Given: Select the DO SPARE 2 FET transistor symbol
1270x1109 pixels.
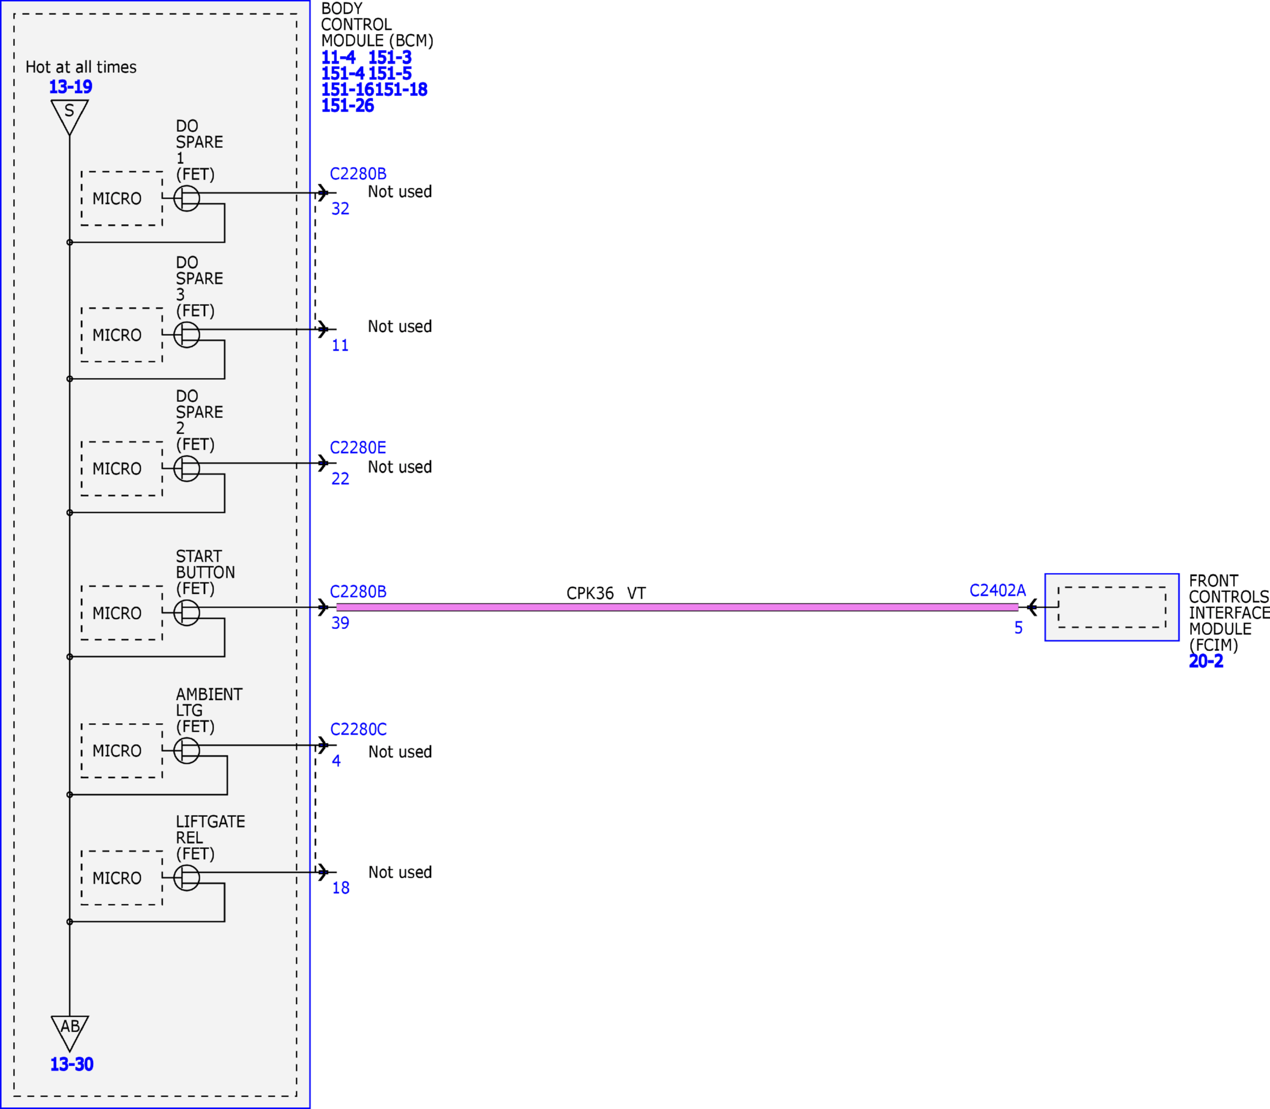Looking at the screenshot, I should 186,469.
